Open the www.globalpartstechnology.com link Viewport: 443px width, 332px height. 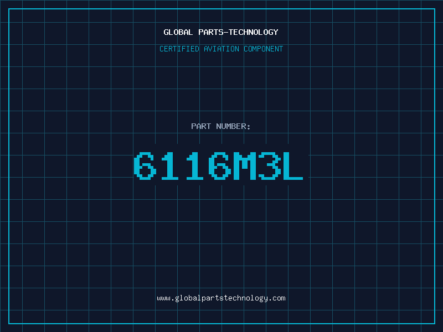[221, 298]
